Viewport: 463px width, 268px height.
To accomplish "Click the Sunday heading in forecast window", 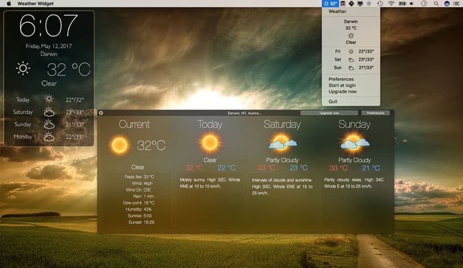I will pyautogui.click(x=354, y=125).
